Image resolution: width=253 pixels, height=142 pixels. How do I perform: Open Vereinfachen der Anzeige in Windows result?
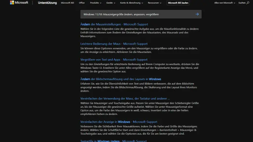click(x=119, y=122)
